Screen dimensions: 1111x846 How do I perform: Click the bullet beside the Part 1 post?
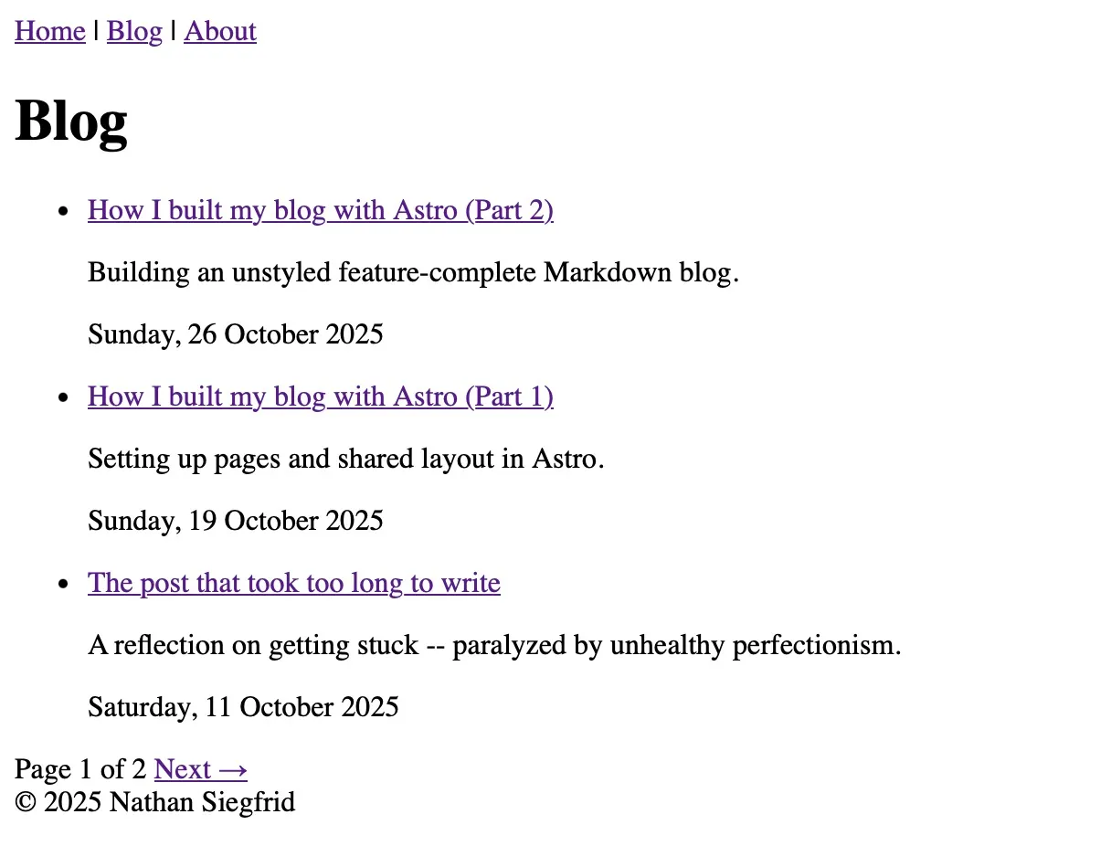coord(63,397)
